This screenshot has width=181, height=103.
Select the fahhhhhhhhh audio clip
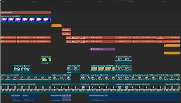(x=56, y=97)
